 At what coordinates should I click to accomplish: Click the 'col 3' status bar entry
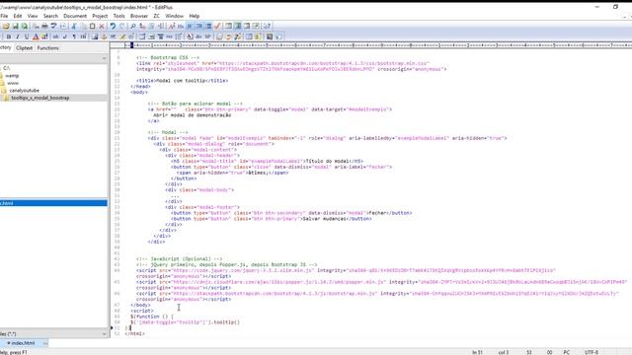click(504, 352)
